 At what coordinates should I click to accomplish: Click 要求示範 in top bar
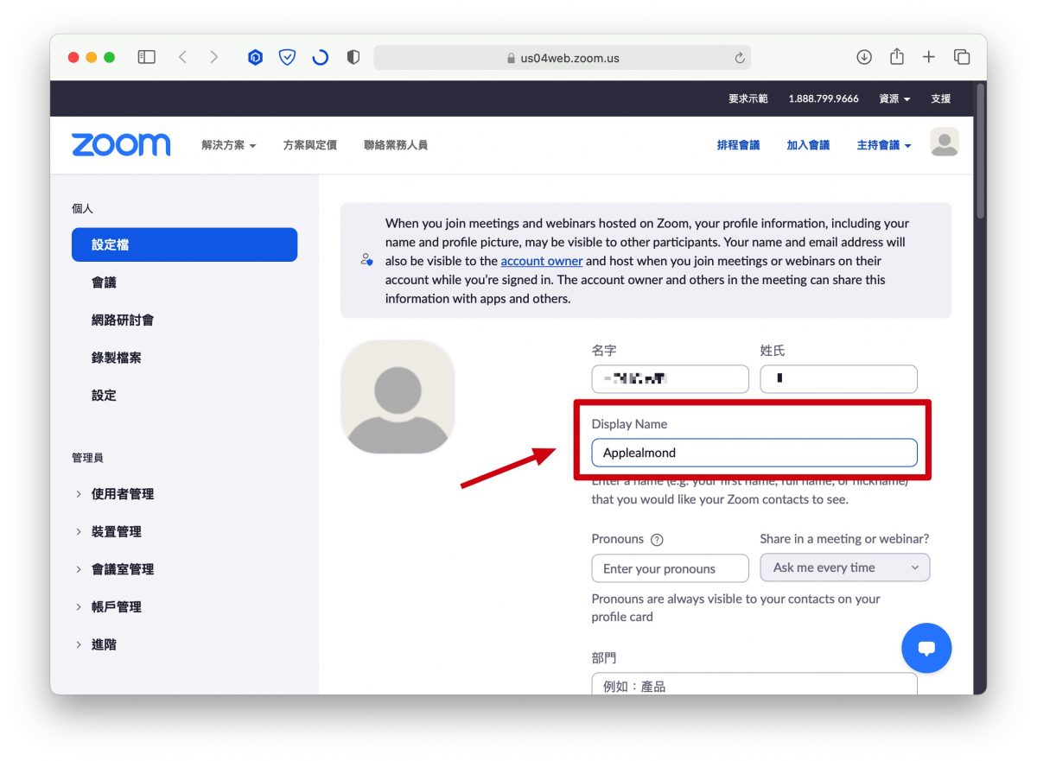pos(748,98)
